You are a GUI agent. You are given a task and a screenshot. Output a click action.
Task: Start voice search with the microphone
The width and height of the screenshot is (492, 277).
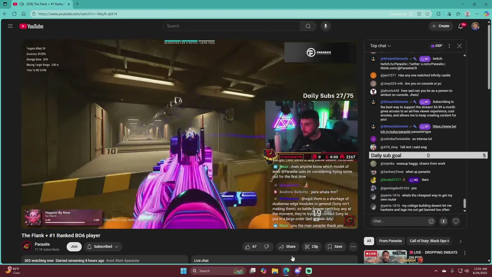[x=326, y=26]
